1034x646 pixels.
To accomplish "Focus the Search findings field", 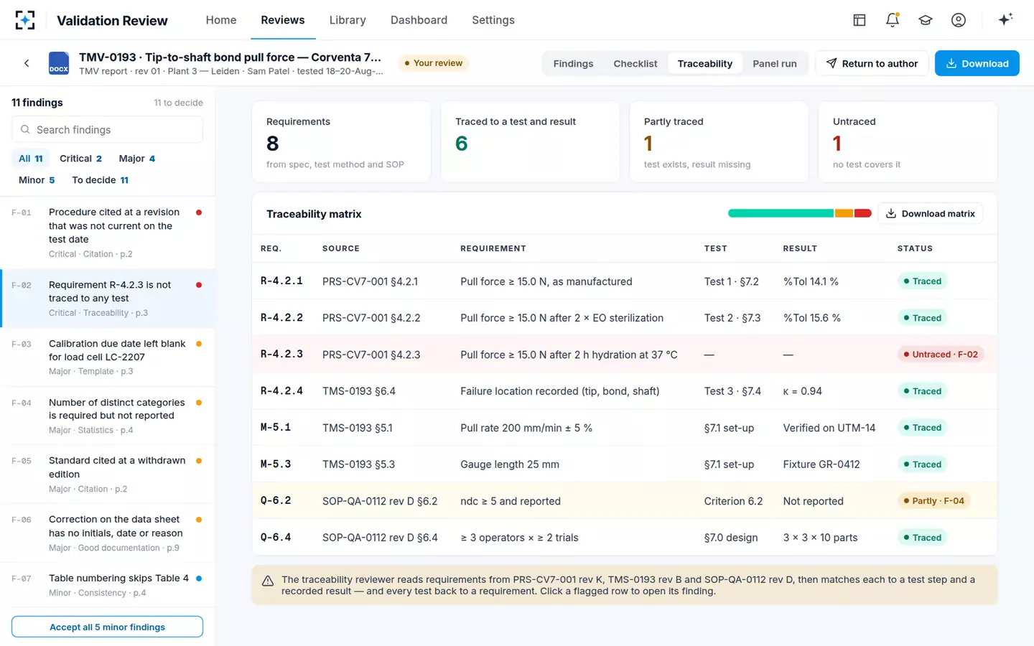I will pos(107,130).
